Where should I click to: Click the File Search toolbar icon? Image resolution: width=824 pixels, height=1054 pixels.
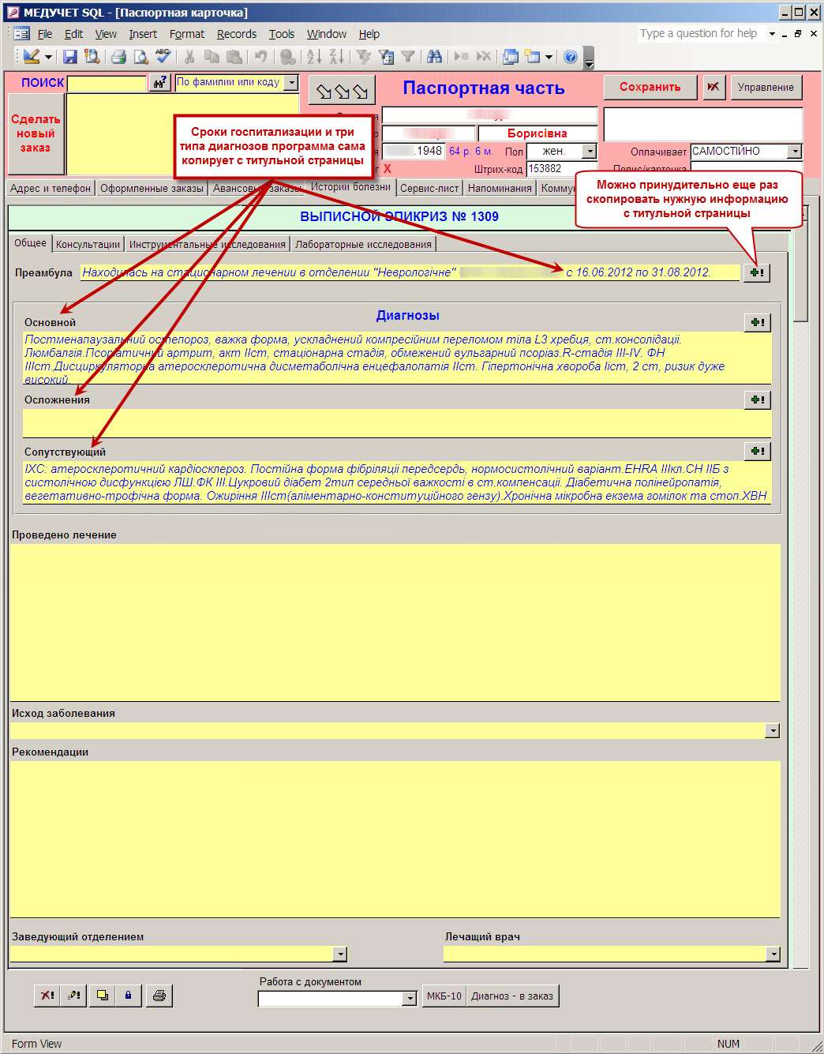pyautogui.click(x=92, y=57)
